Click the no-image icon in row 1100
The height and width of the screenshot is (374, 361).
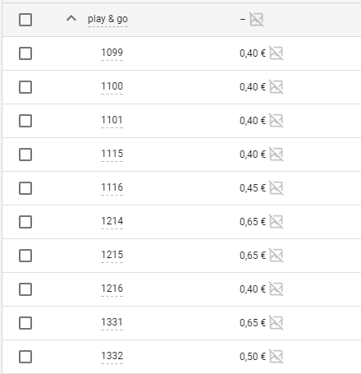coord(276,86)
